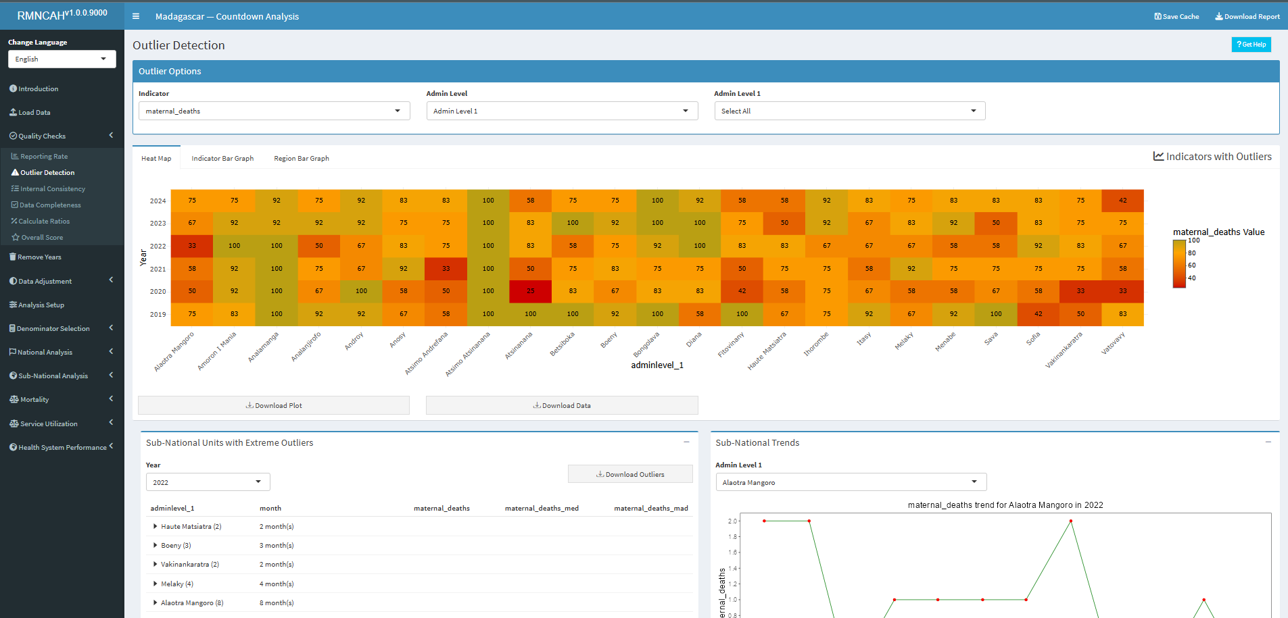Screen dimensions: 1288x618
Task: Click the Download Report arrow icon
Action: click(x=1219, y=16)
